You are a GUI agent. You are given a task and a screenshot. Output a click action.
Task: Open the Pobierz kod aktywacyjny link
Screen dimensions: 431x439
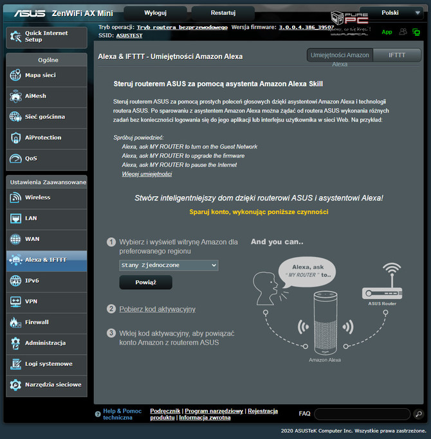(157, 309)
